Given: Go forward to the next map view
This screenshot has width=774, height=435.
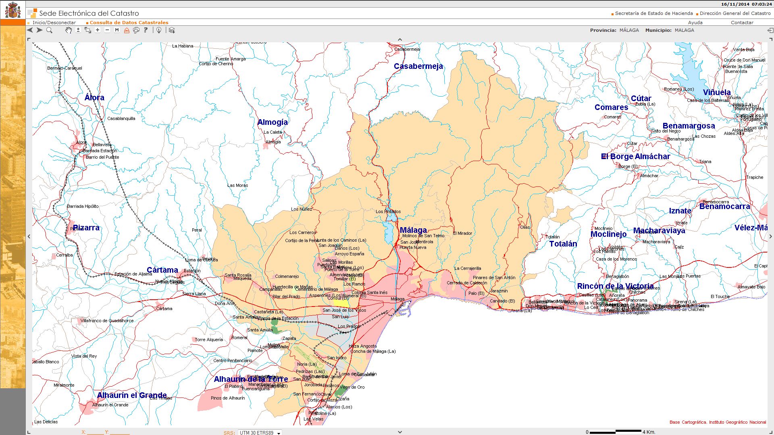Looking at the screenshot, I should [x=40, y=30].
